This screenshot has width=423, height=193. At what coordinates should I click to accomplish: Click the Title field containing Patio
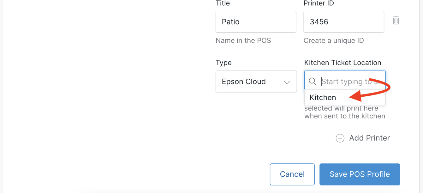point(256,22)
